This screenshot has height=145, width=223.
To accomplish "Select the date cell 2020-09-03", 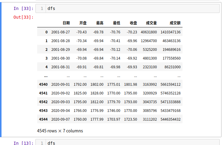I will tap(61, 102).
